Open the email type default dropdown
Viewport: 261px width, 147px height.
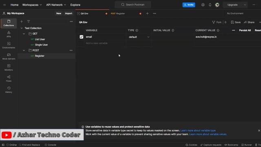139,37
